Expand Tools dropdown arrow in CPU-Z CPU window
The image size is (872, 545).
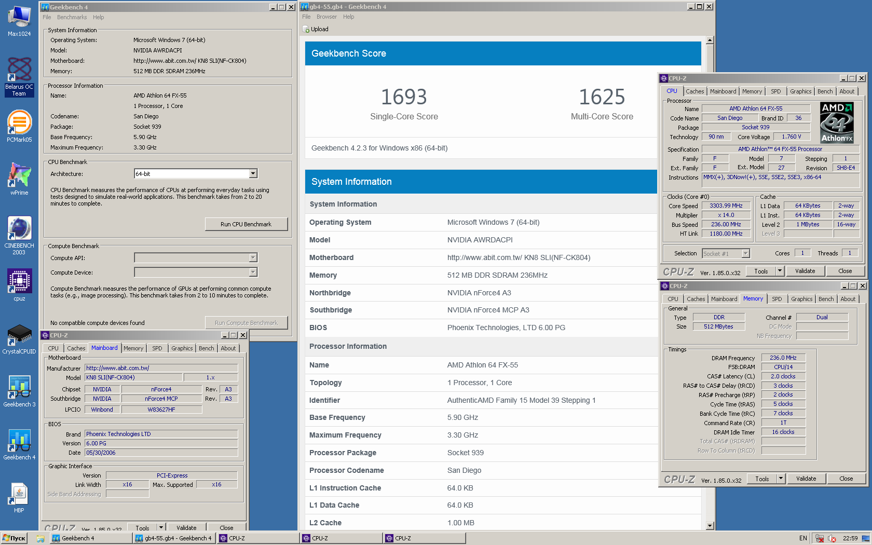780,271
